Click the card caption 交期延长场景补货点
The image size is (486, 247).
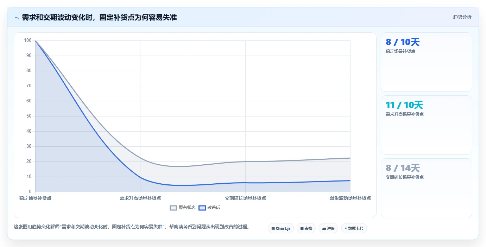tap(405, 177)
